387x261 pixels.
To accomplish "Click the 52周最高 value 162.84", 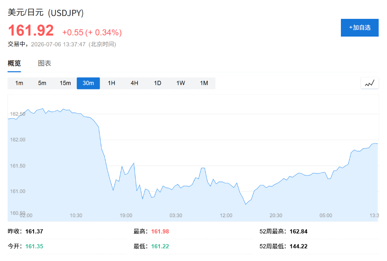I will 299,232.
